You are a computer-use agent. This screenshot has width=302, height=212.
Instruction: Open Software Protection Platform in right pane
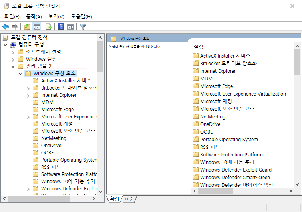pyautogui.click(x=232, y=155)
